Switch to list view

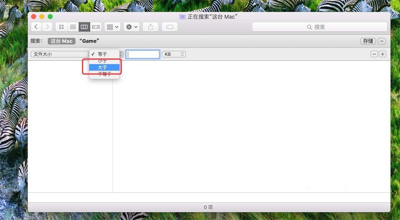pyautogui.click(x=73, y=27)
